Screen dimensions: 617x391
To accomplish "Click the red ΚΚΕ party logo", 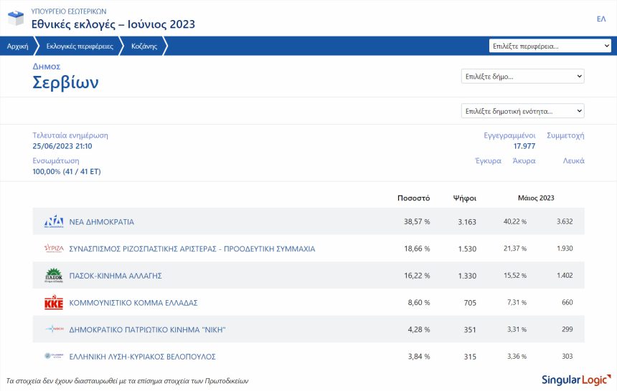I will coord(54,303).
